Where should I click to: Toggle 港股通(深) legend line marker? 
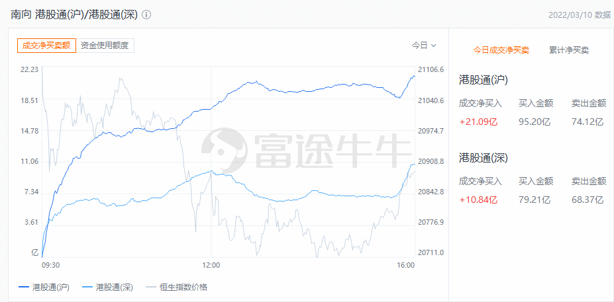tap(87, 287)
